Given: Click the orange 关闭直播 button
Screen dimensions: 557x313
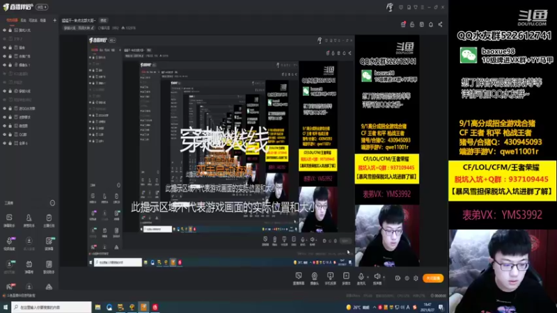Looking at the screenshot, I should tap(433, 278).
